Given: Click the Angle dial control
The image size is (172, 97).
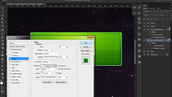Looking at the screenshot, I should point(42,73).
